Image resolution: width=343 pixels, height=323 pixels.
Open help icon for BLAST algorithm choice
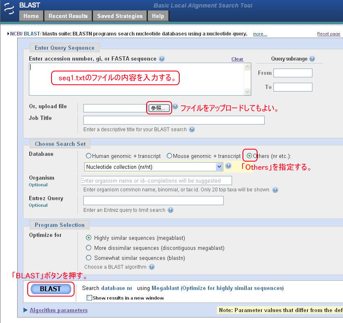[x=152, y=267]
